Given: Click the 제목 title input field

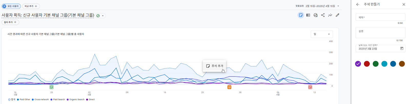Looking at the screenshot, I should coord(381,17).
